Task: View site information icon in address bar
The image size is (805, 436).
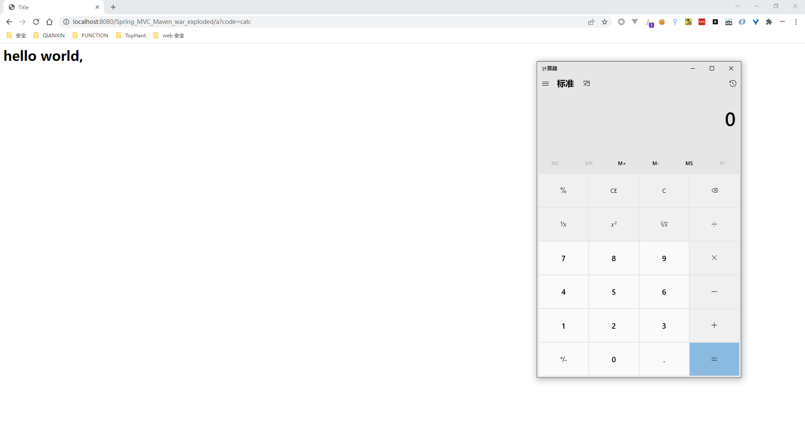Action: [x=66, y=22]
